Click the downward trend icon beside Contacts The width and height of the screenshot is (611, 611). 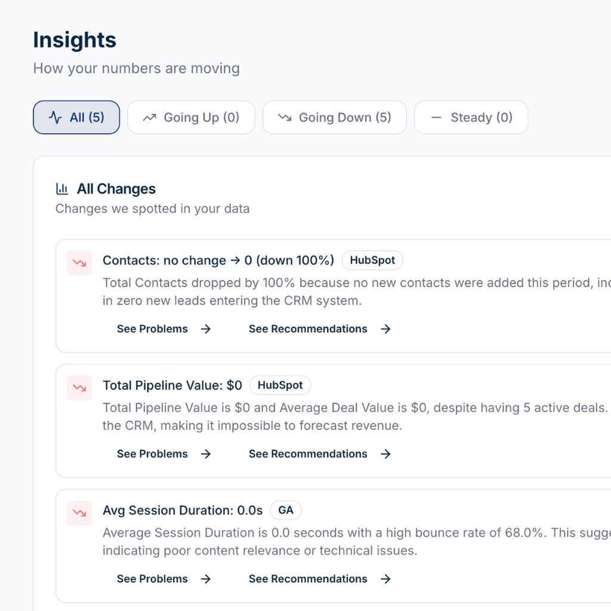click(x=79, y=263)
